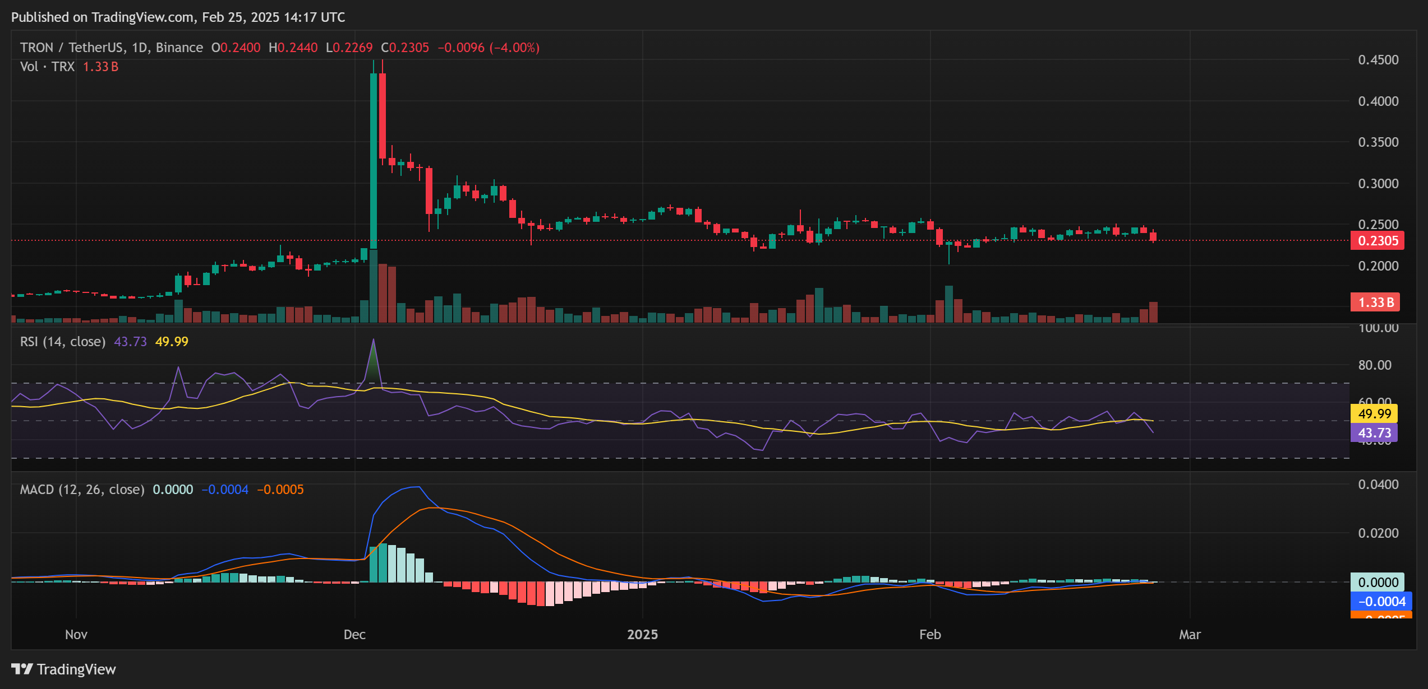Click the TRON / TetherUS symbol title
Screen dimensions: 1428x689
coord(72,48)
